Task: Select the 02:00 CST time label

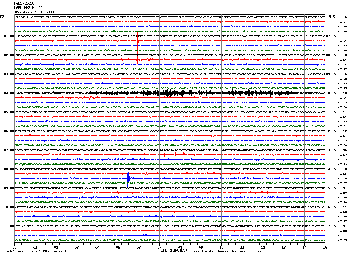Action: click(9, 55)
